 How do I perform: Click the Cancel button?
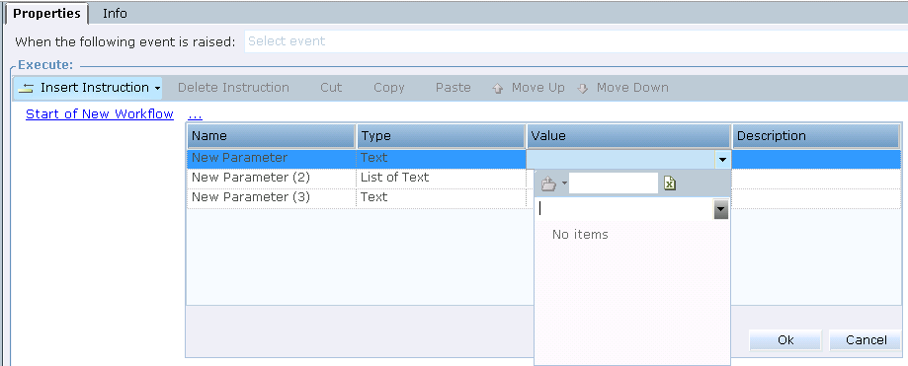point(866,340)
